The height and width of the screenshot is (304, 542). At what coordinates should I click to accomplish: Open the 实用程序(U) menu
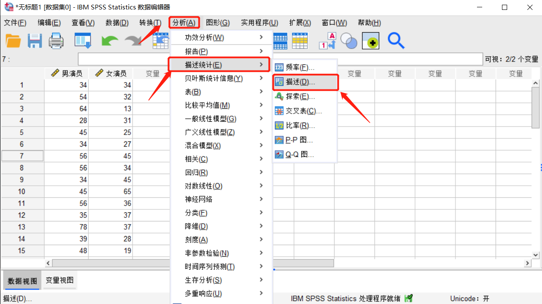point(259,22)
